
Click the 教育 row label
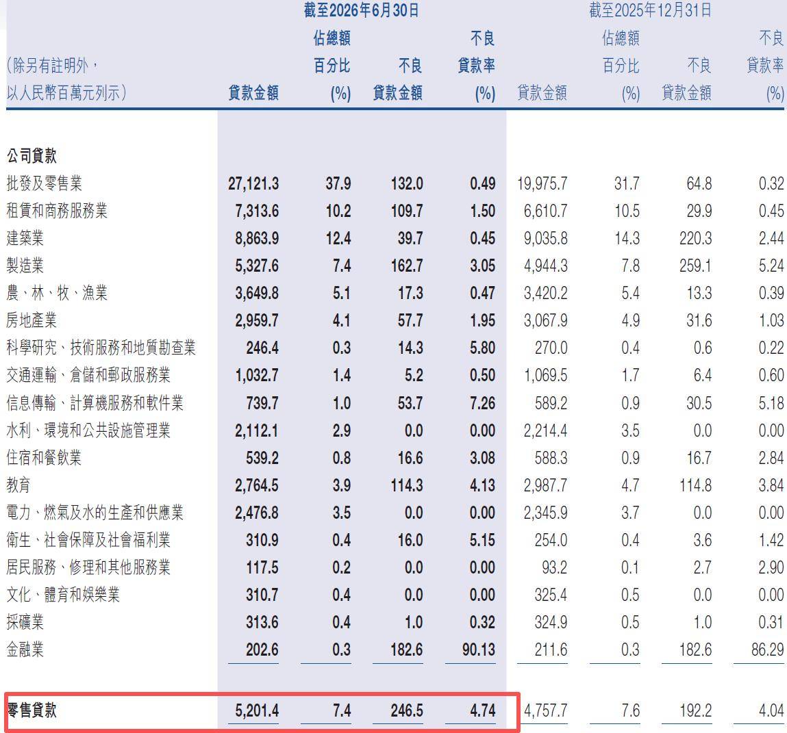point(18,485)
